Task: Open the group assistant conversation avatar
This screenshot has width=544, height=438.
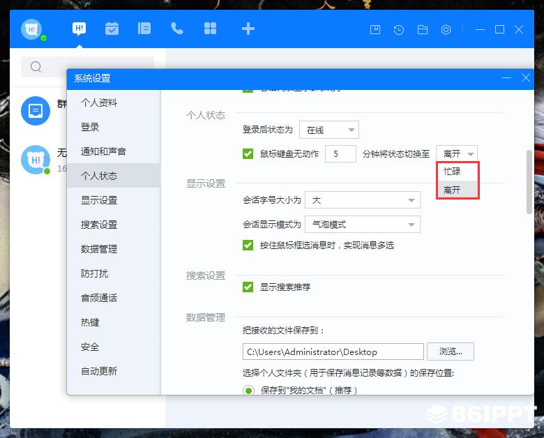Action: tap(36, 111)
